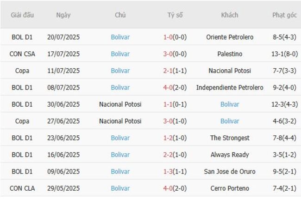
Task: Select the Tỷ số column header
Action: point(175,15)
